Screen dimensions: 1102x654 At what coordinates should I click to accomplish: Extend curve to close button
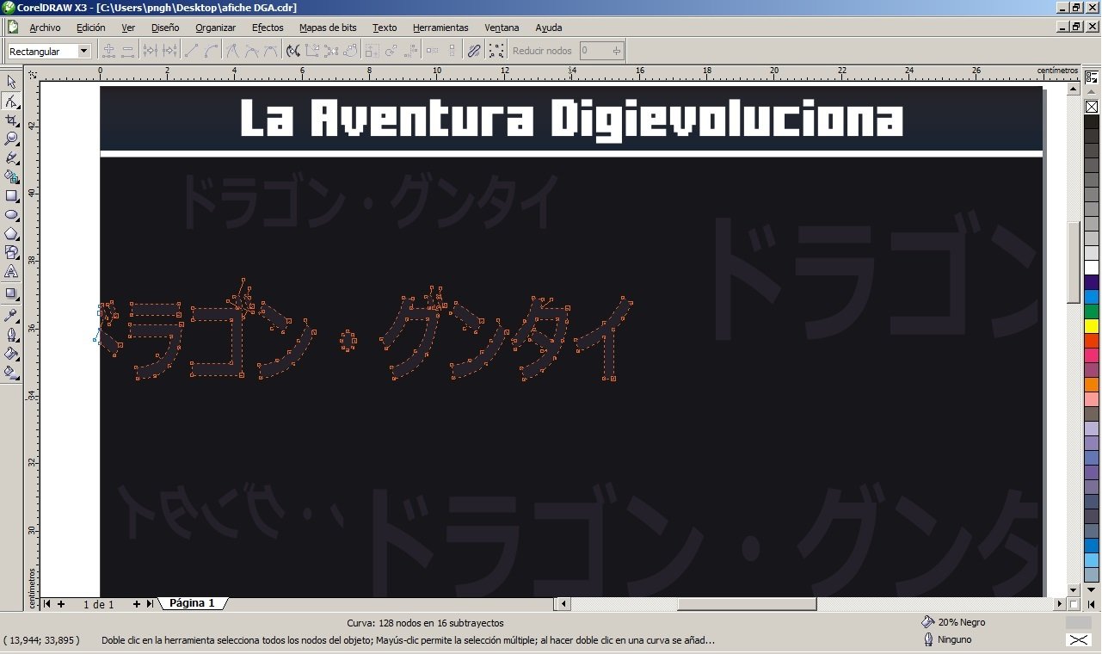tap(312, 51)
